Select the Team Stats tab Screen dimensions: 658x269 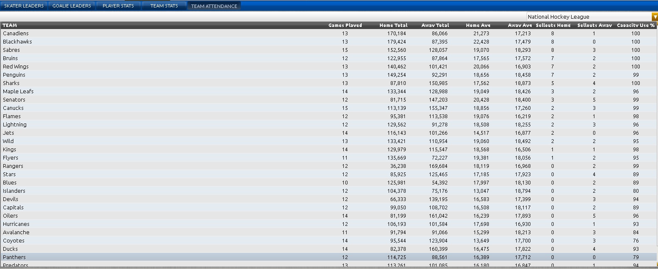[x=164, y=6]
